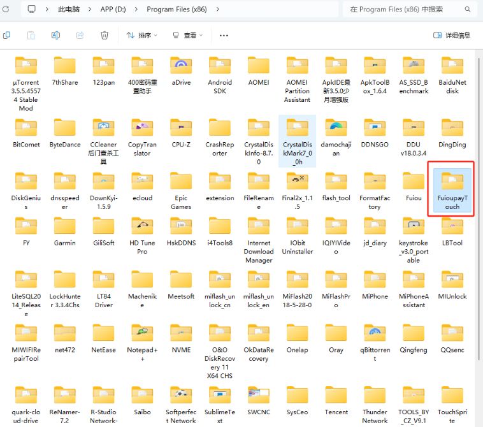483x427 pixels.
Task: Click the delete trash icon
Action: coord(105,36)
